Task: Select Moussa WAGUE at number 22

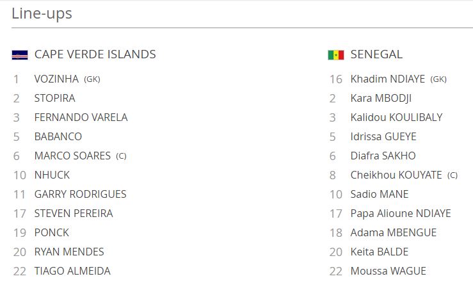Action: pyautogui.click(x=388, y=271)
